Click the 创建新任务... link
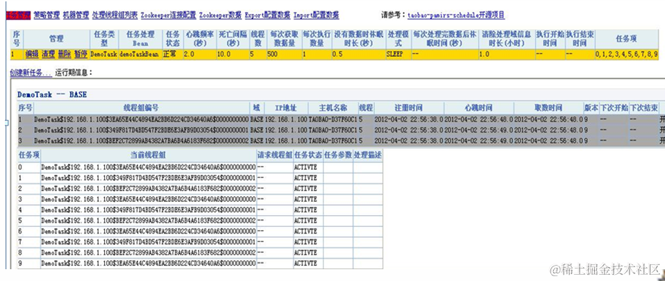Screen dimensions: 665x281 pyautogui.click(x=31, y=72)
